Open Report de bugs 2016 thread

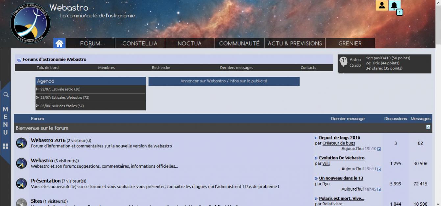pyautogui.click(x=339, y=138)
